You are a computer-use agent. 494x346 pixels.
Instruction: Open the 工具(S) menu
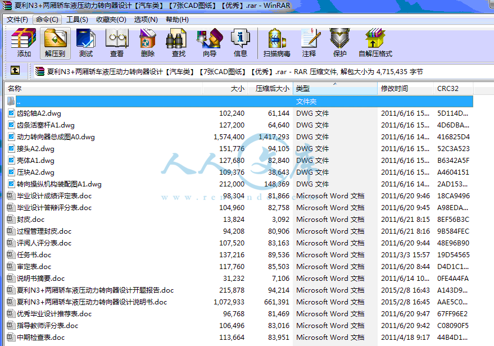(x=77, y=20)
